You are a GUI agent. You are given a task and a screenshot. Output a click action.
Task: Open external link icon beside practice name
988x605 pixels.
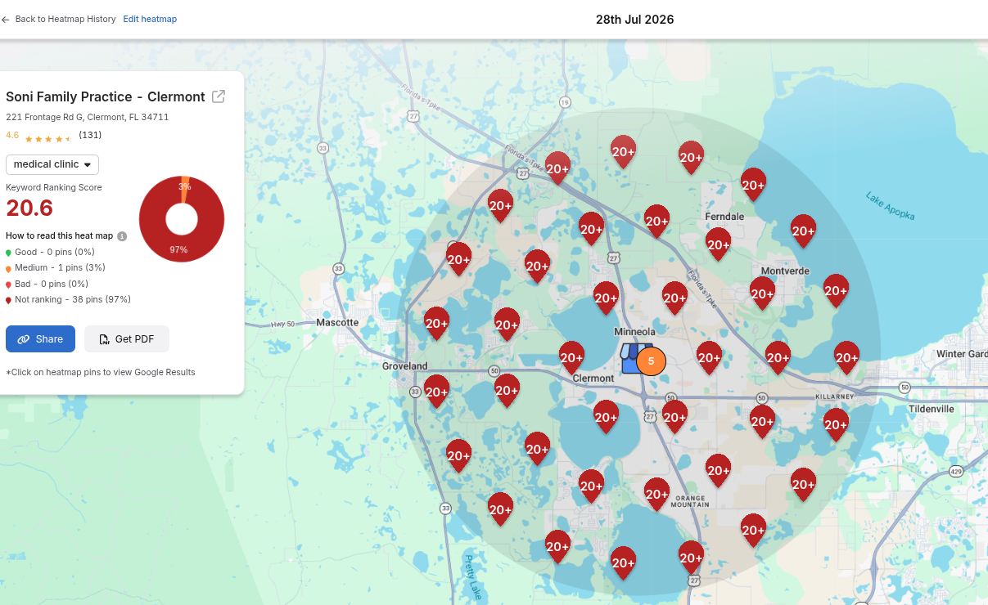pos(219,96)
